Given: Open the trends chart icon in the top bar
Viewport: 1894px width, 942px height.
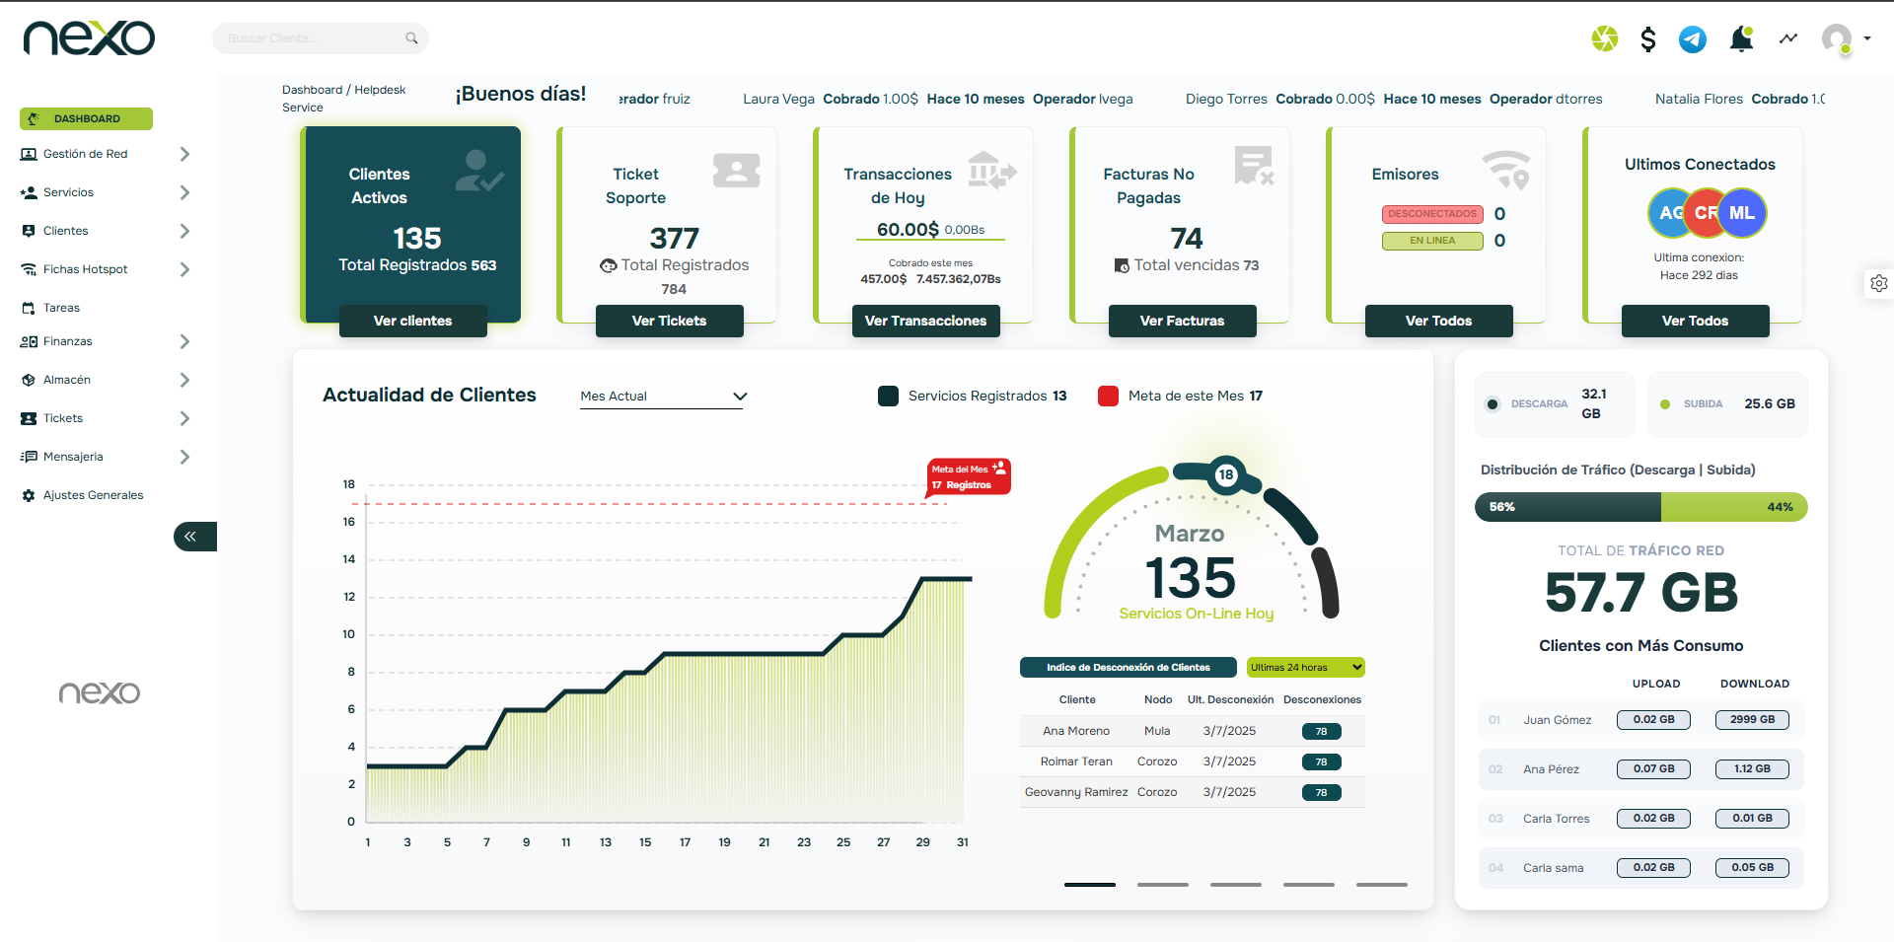Looking at the screenshot, I should point(1788,38).
